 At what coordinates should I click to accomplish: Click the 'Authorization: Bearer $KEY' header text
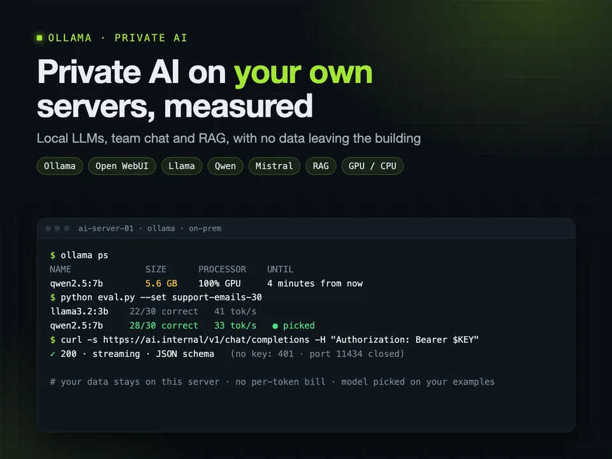click(405, 340)
